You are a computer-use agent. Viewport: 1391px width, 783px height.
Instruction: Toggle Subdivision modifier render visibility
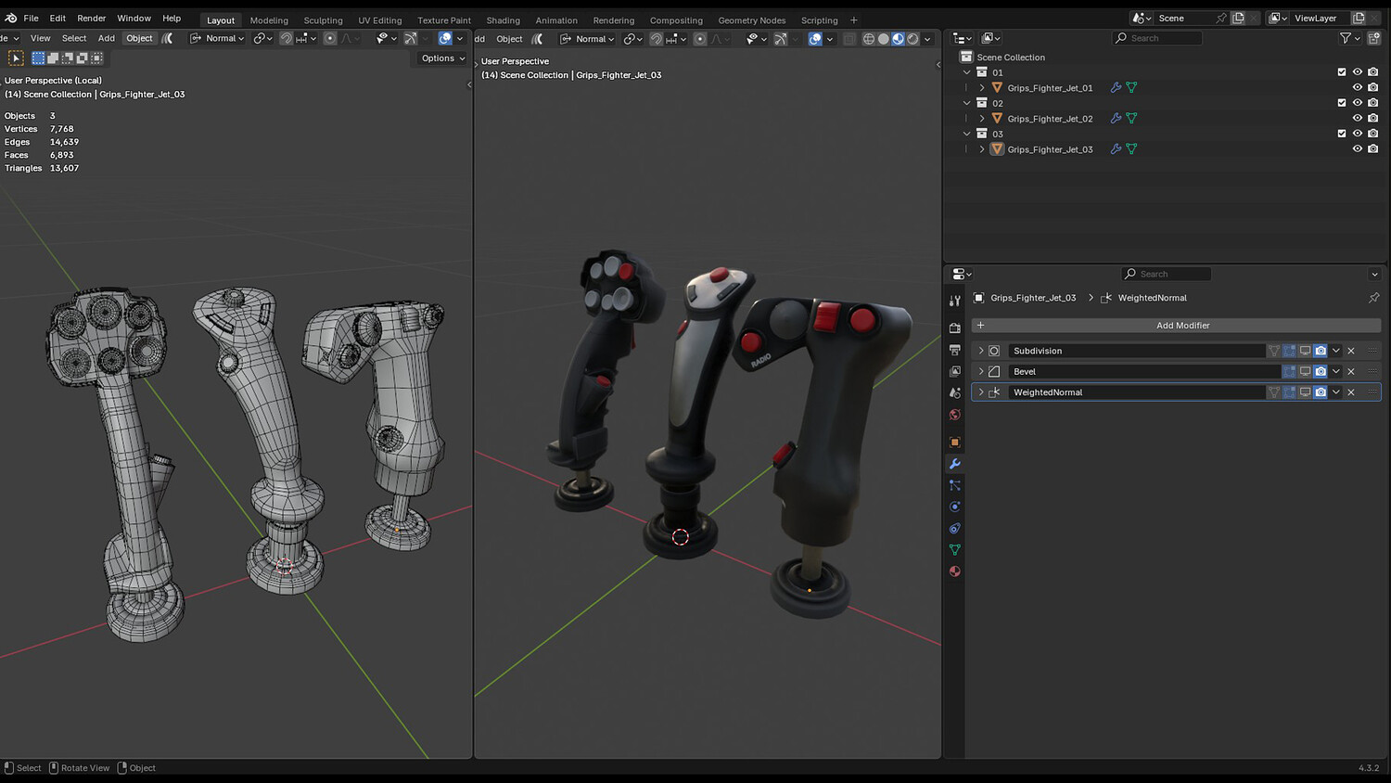click(1321, 351)
